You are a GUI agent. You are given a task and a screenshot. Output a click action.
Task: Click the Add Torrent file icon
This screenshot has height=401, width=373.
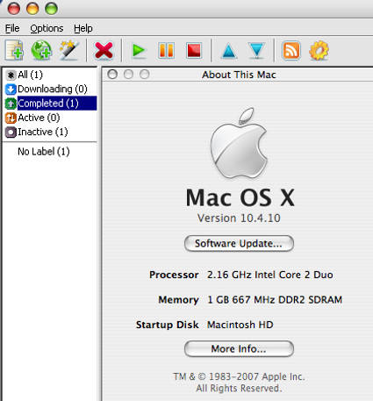point(14,50)
